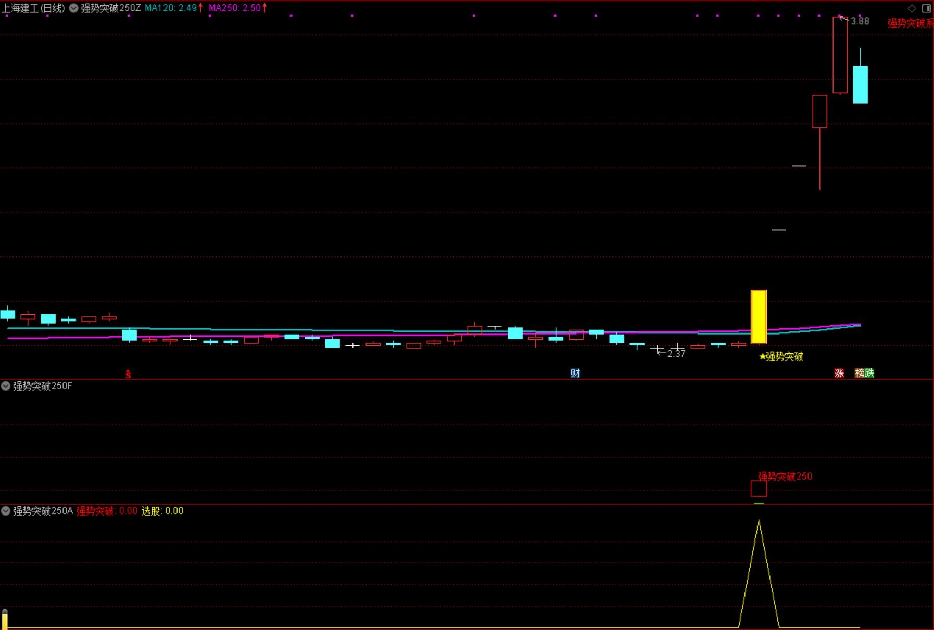Viewport: 934px width, 630px height.
Task: Toggle the side panel icon at top right
Action: 926,8
